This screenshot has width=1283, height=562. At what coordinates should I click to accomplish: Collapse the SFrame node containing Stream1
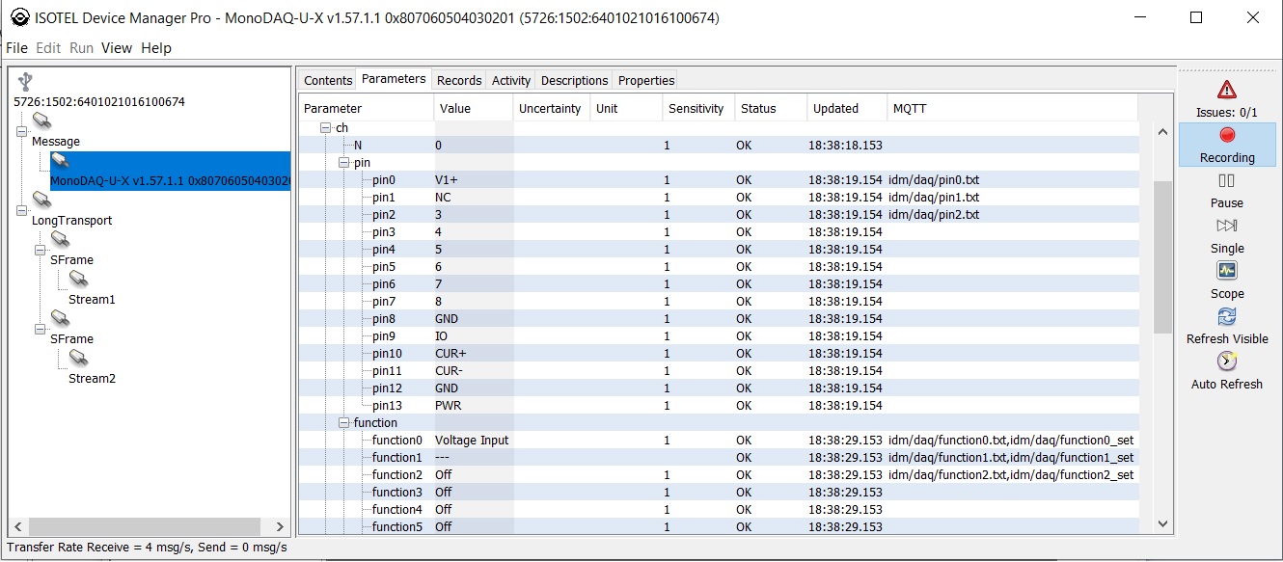click(41, 251)
